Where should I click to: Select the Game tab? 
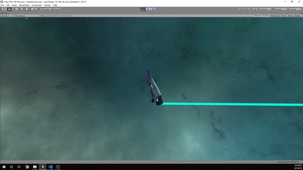pyautogui.click(x=5, y=13)
